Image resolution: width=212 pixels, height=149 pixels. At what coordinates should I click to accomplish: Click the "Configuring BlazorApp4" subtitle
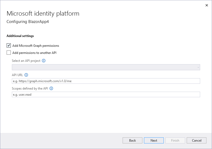[x=28, y=22]
